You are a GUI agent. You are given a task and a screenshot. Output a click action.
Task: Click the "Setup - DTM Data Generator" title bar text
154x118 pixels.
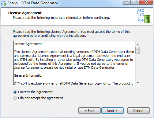click(33, 3)
